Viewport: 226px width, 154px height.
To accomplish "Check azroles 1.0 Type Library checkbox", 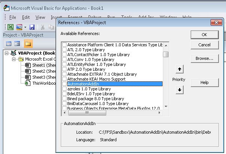I will (64, 89).
